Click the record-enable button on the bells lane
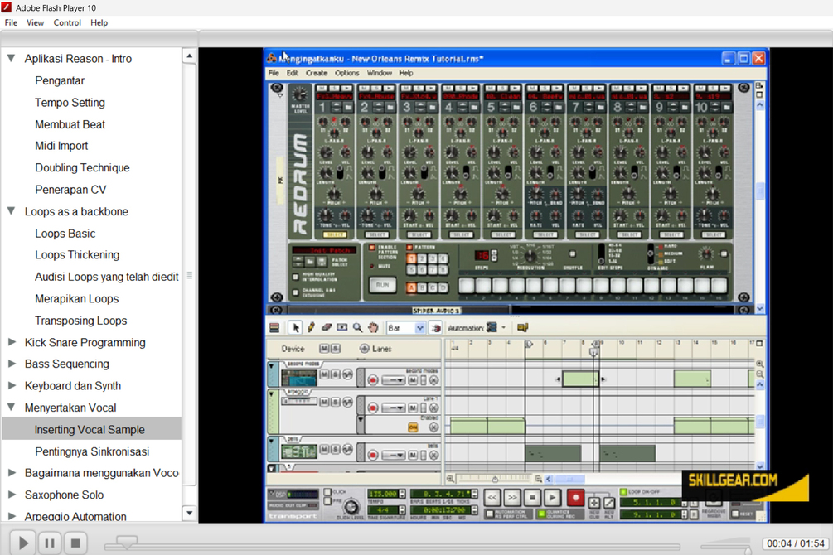Screen dimensions: 833x555 (x=373, y=455)
